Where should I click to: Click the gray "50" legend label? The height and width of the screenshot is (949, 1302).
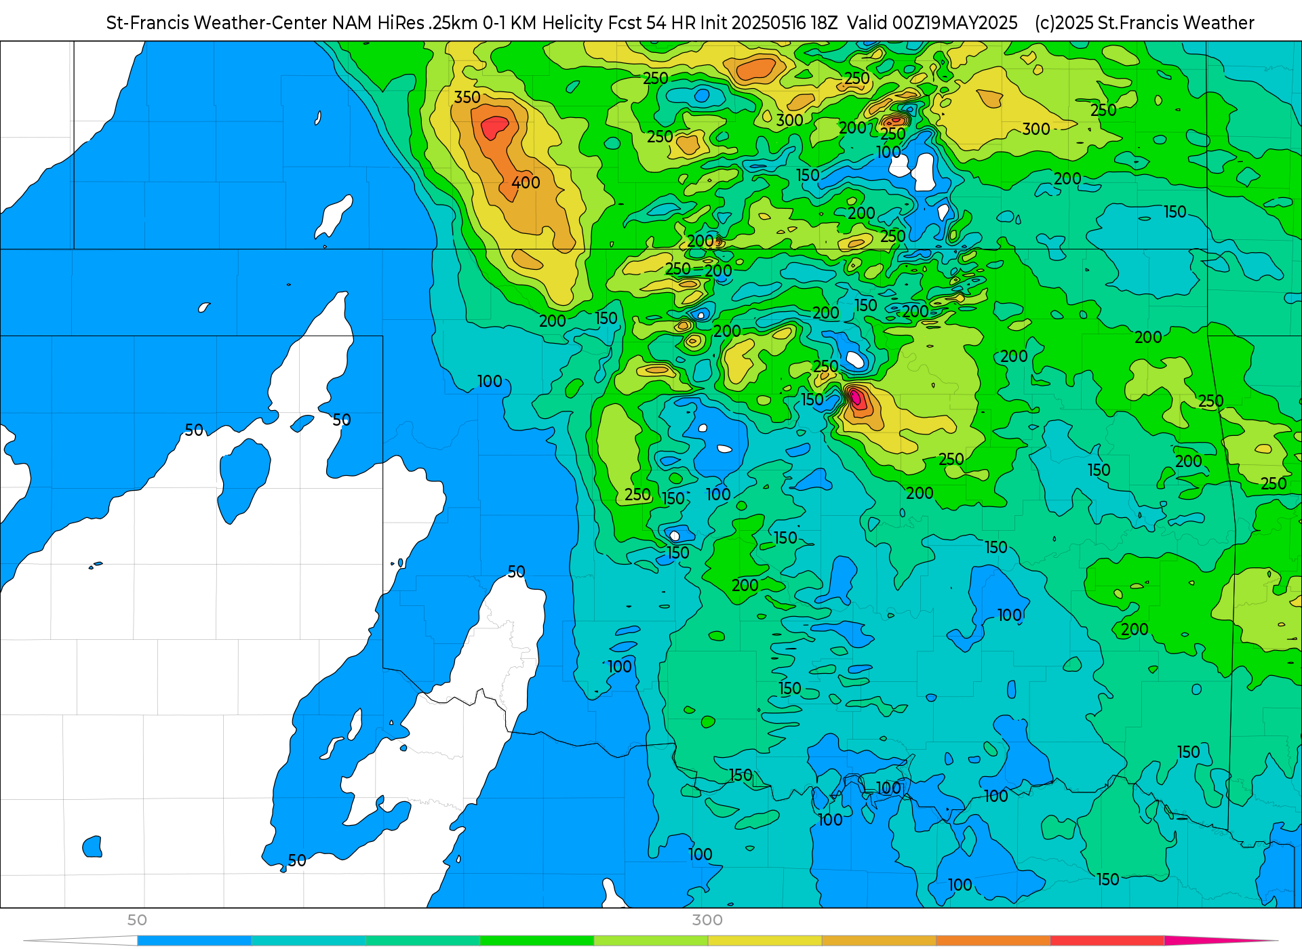coord(137,920)
